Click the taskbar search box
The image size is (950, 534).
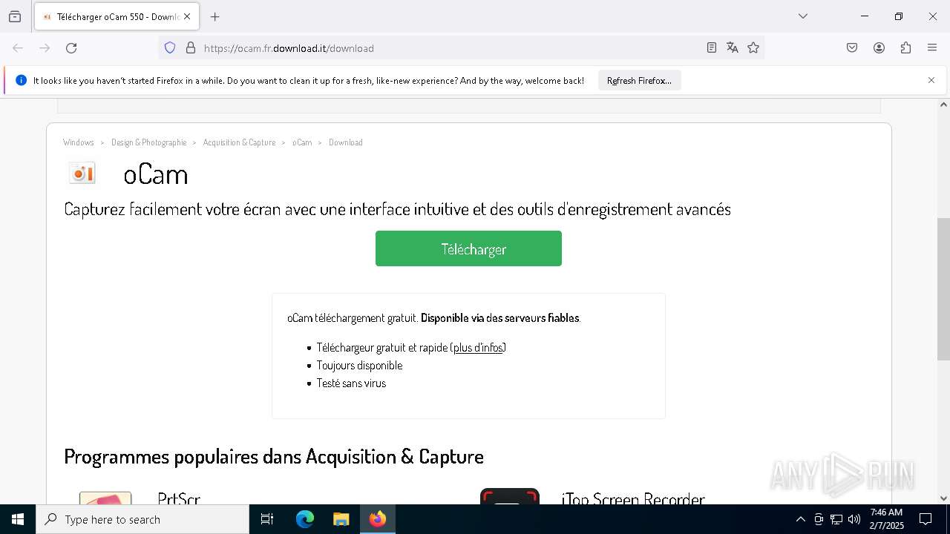pos(142,519)
